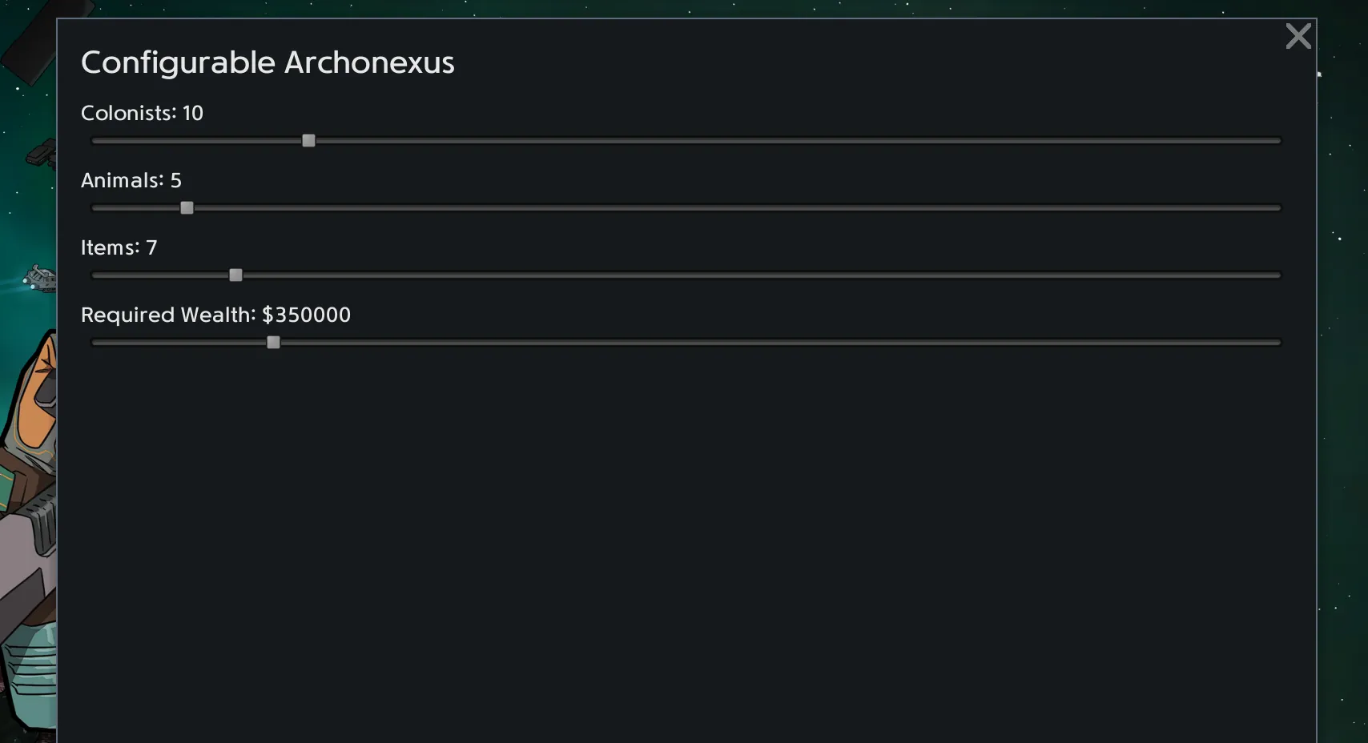The height and width of the screenshot is (743, 1368).
Task: Click far left end of Animals track
Action: 95,208
